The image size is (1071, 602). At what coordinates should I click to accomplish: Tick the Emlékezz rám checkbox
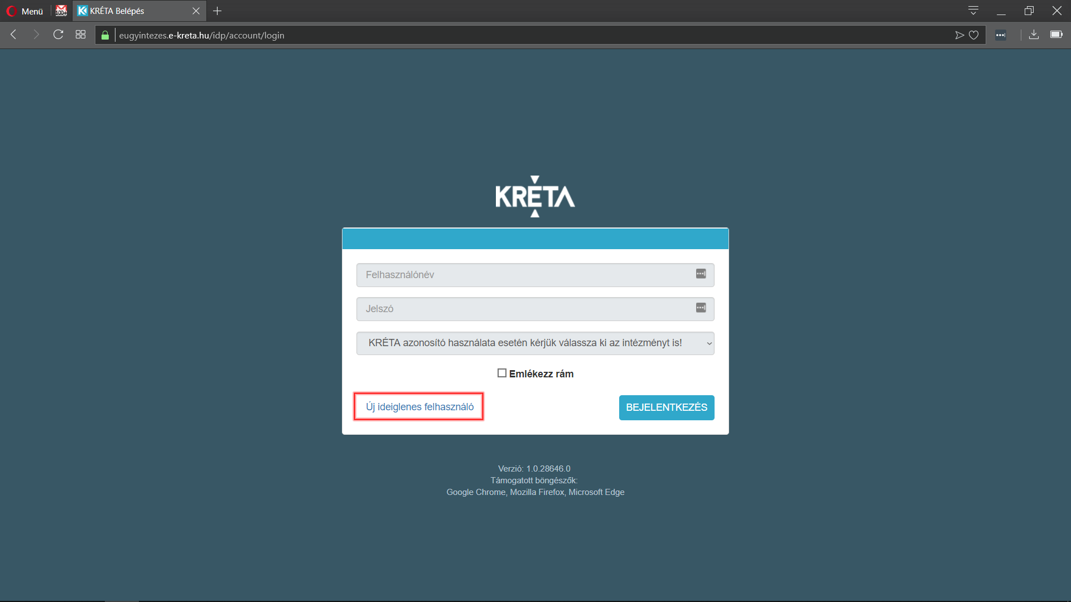coord(502,373)
